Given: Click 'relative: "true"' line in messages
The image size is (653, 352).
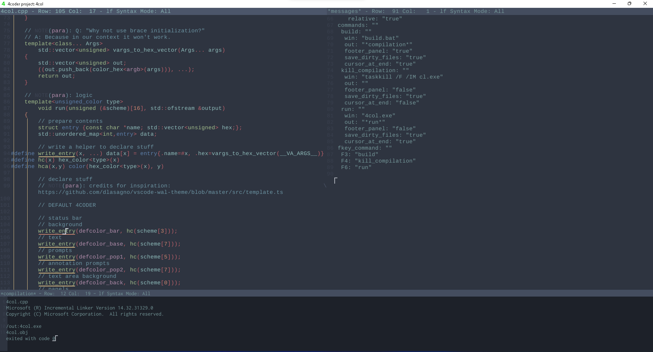Looking at the screenshot, I should (x=375, y=19).
